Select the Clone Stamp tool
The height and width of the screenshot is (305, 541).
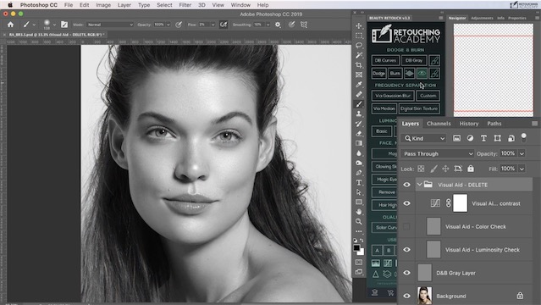click(359, 114)
